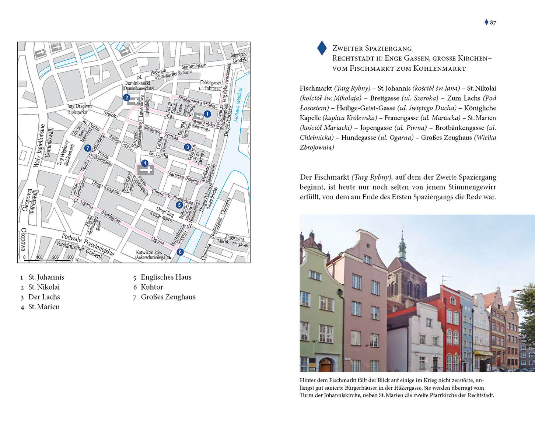The height and width of the screenshot is (442, 535).
Task: Click "Grodzka" label at map's corner
Action: 241,60
